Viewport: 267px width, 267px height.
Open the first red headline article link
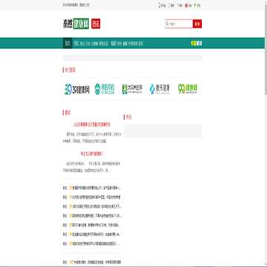coord(92,125)
